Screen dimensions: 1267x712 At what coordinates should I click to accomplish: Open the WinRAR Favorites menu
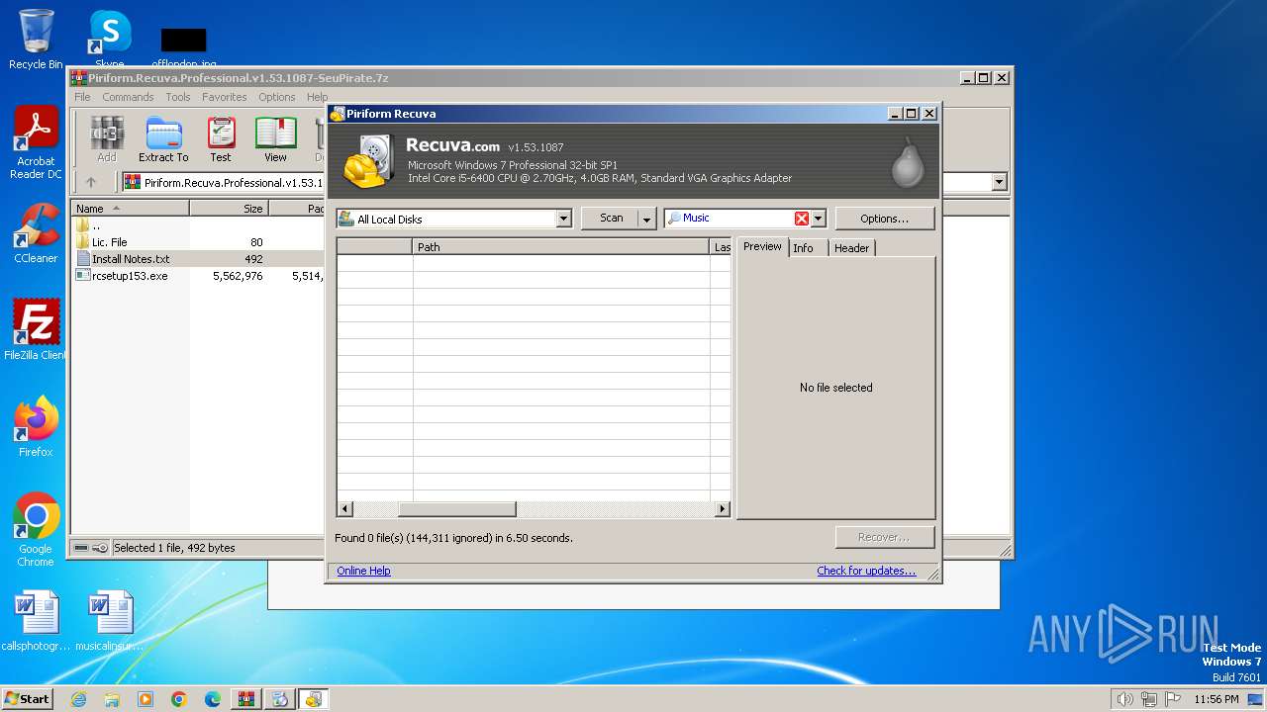225,97
